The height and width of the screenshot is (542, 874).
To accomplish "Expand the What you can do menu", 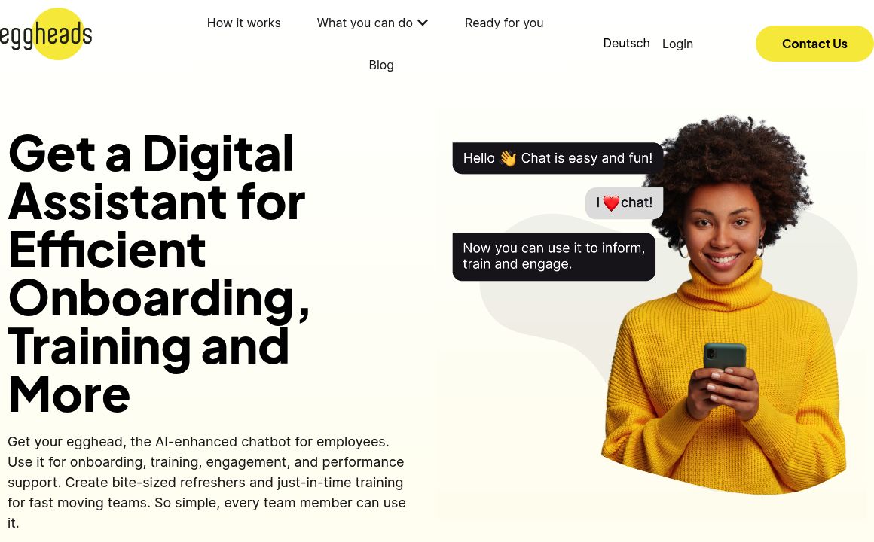I will tap(372, 23).
